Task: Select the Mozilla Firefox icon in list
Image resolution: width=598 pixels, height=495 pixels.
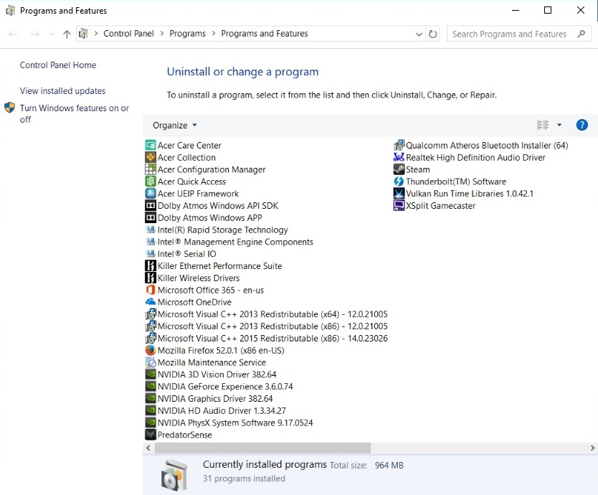Action: point(151,351)
